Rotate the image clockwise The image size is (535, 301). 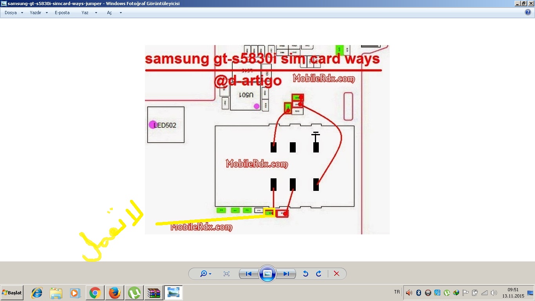pos(318,274)
